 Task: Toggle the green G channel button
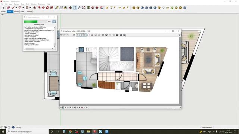pos(81,35)
